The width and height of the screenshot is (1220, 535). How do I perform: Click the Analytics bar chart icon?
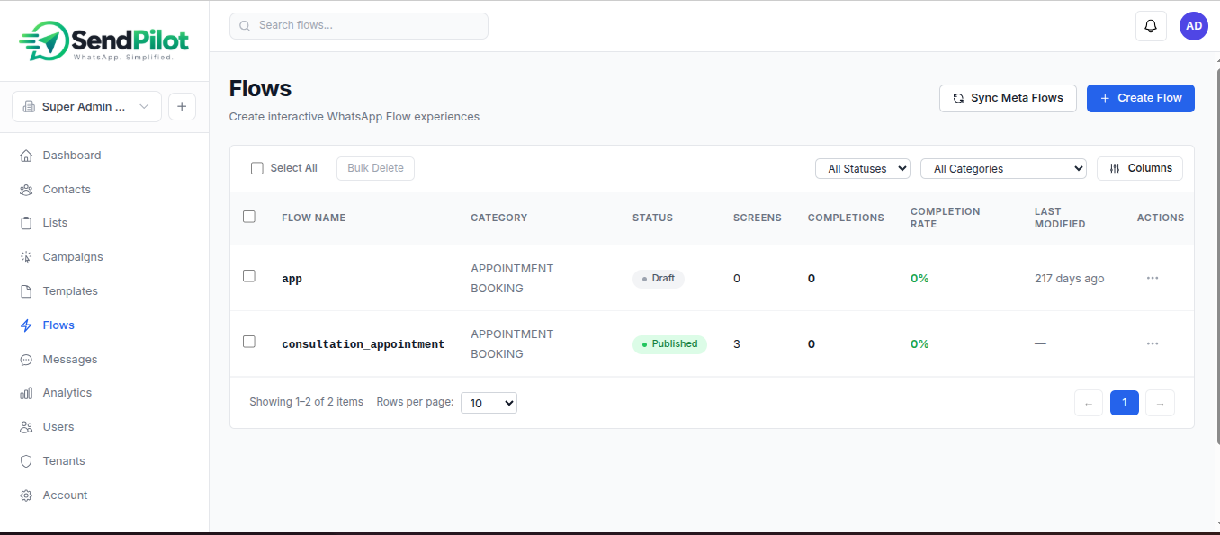tap(26, 393)
